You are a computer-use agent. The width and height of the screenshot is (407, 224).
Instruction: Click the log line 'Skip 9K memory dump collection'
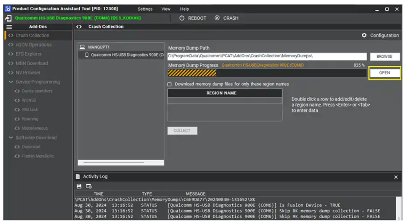(x=227, y=216)
